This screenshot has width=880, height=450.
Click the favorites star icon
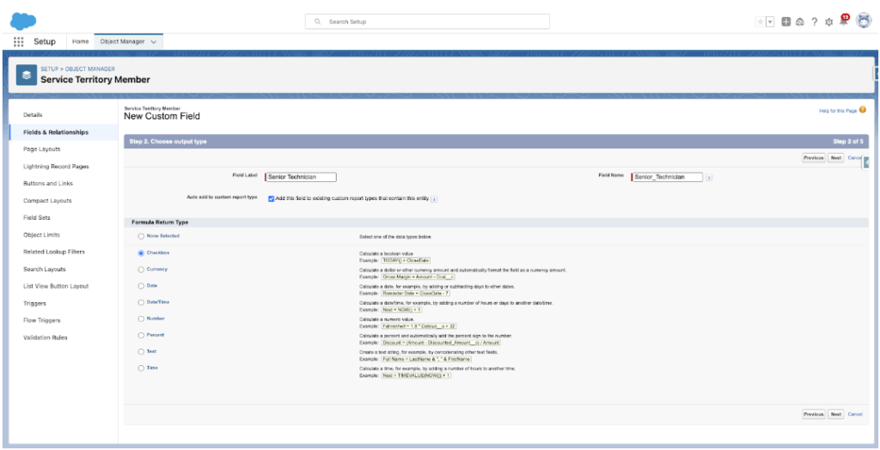click(760, 21)
